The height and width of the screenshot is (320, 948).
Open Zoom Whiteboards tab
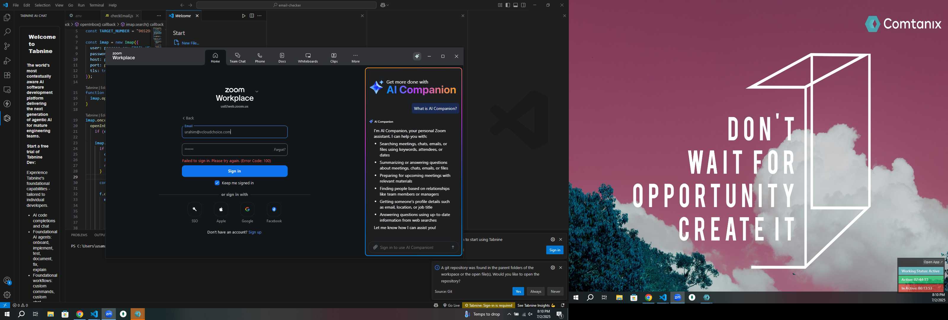click(308, 58)
